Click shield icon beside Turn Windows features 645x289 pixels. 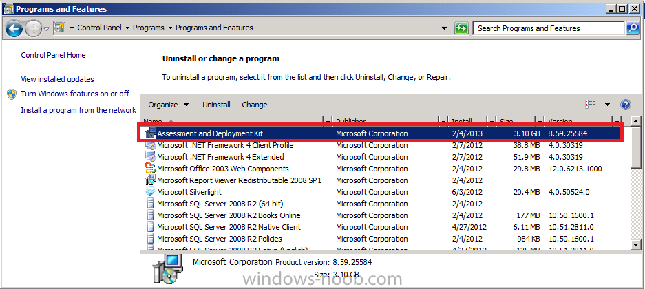point(12,94)
